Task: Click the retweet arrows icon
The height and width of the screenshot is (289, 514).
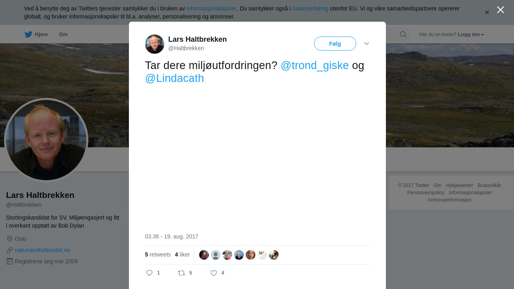Action: [x=182, y=273]
